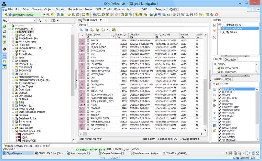
Task: Click the floppy disk save icon in the main toolbar
Action: [x=78, y=15]
